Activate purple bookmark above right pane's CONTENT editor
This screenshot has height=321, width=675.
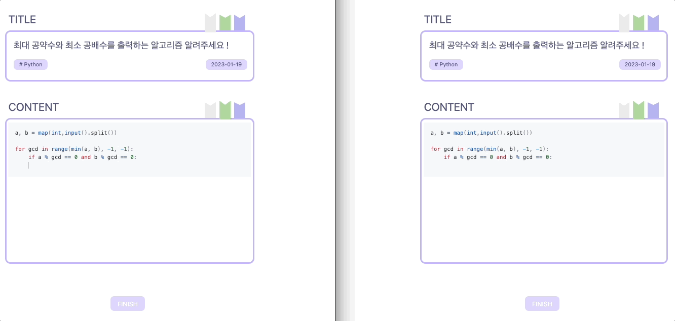click(653, 110)
